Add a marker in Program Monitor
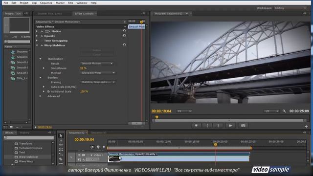The height and width of the screenshot is (176, 313). click(196, 126)
